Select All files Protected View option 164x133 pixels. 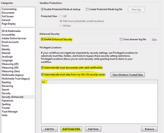[61, 26]
